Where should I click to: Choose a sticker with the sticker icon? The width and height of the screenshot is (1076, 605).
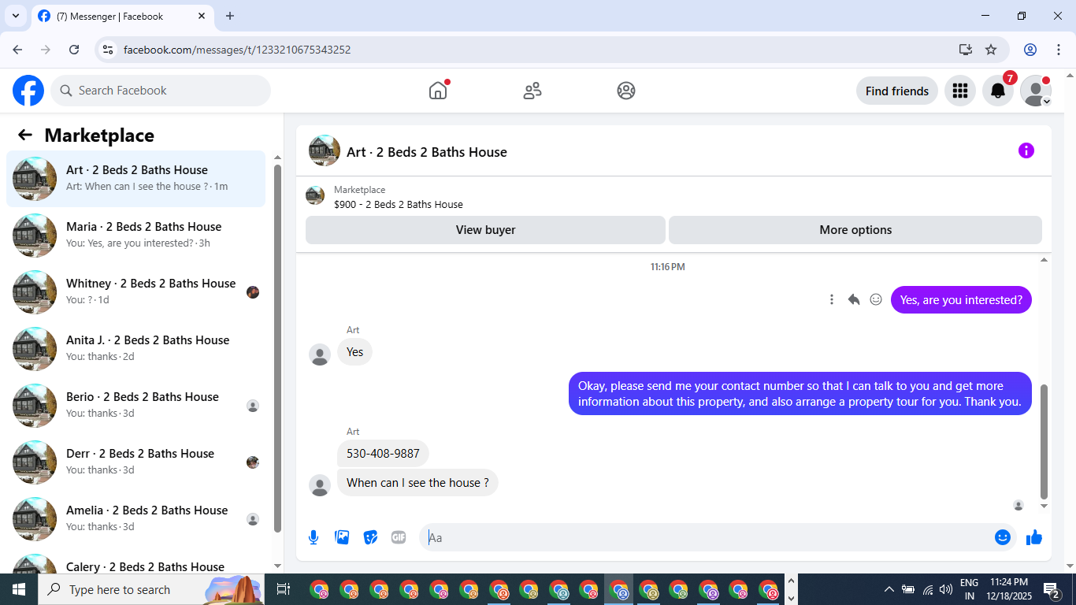pyautogui.click(x=370, y=537)
